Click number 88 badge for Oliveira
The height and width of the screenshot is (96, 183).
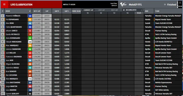click(30, 64)
